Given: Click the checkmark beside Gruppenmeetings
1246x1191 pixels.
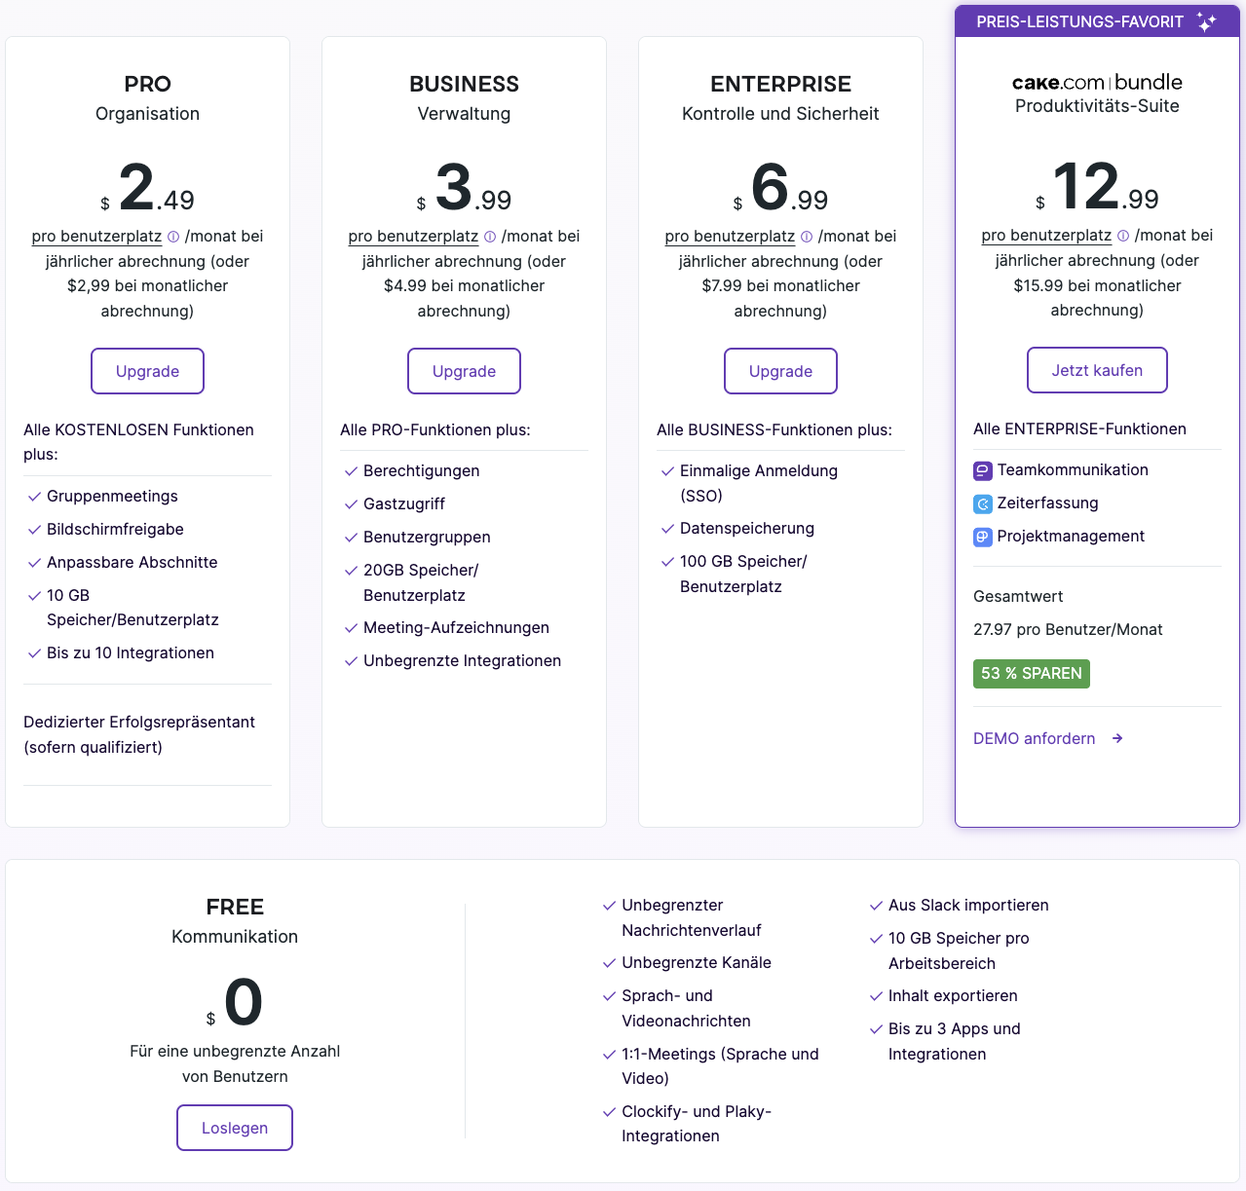Looking at the screenshot, I should (33, 496).
